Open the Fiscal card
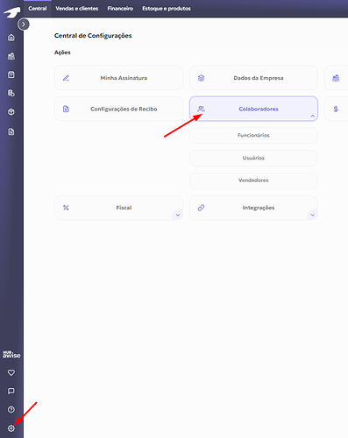This screenshot has height=438, width=348. [118, 208]
